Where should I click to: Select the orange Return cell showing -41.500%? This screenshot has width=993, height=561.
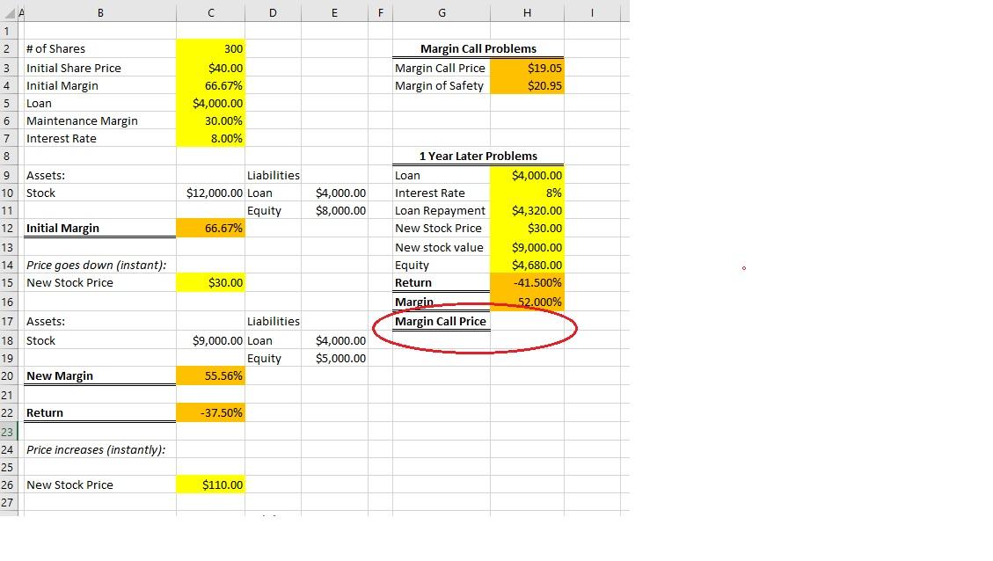pyautogui.click(x=527, y=282)
